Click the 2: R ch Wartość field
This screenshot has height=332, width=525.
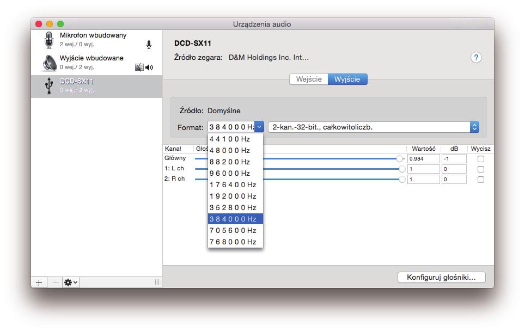coord(424,180)
